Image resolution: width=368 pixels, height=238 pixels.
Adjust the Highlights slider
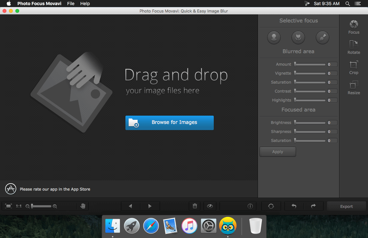(310, 100)
